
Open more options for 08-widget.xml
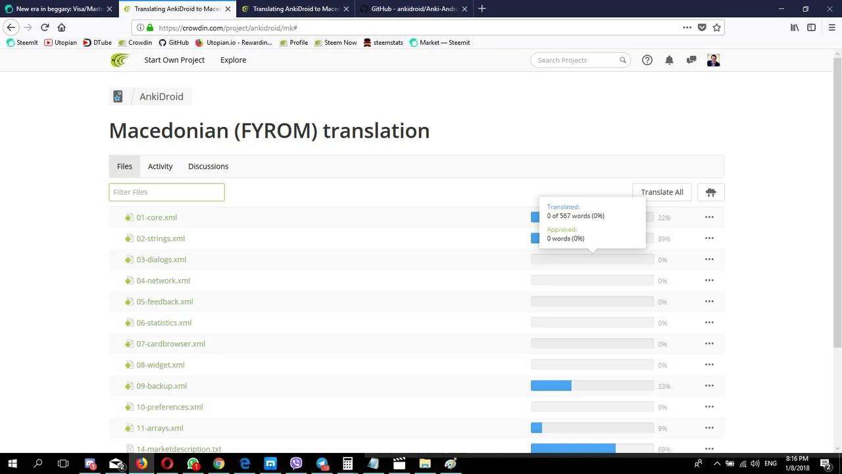[x=709, y=365]
